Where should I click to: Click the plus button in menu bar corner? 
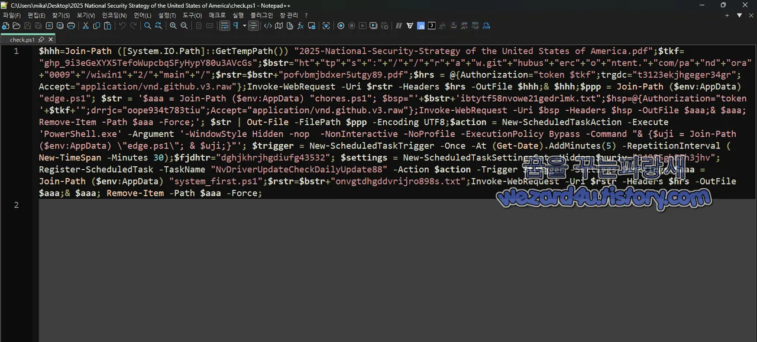click(727, 15)
